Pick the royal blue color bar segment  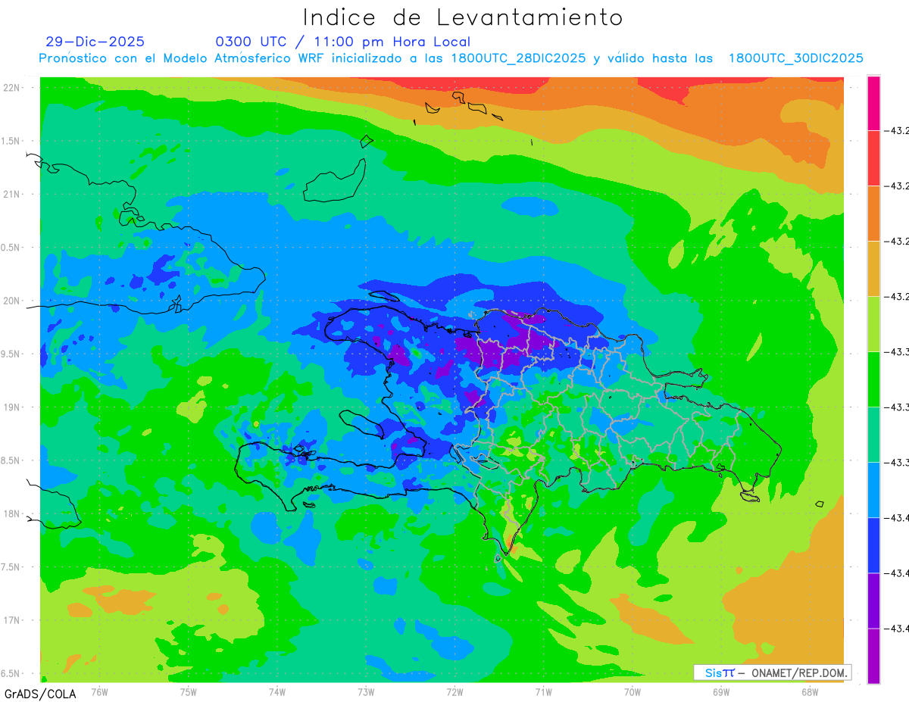(x=873, y=545)
